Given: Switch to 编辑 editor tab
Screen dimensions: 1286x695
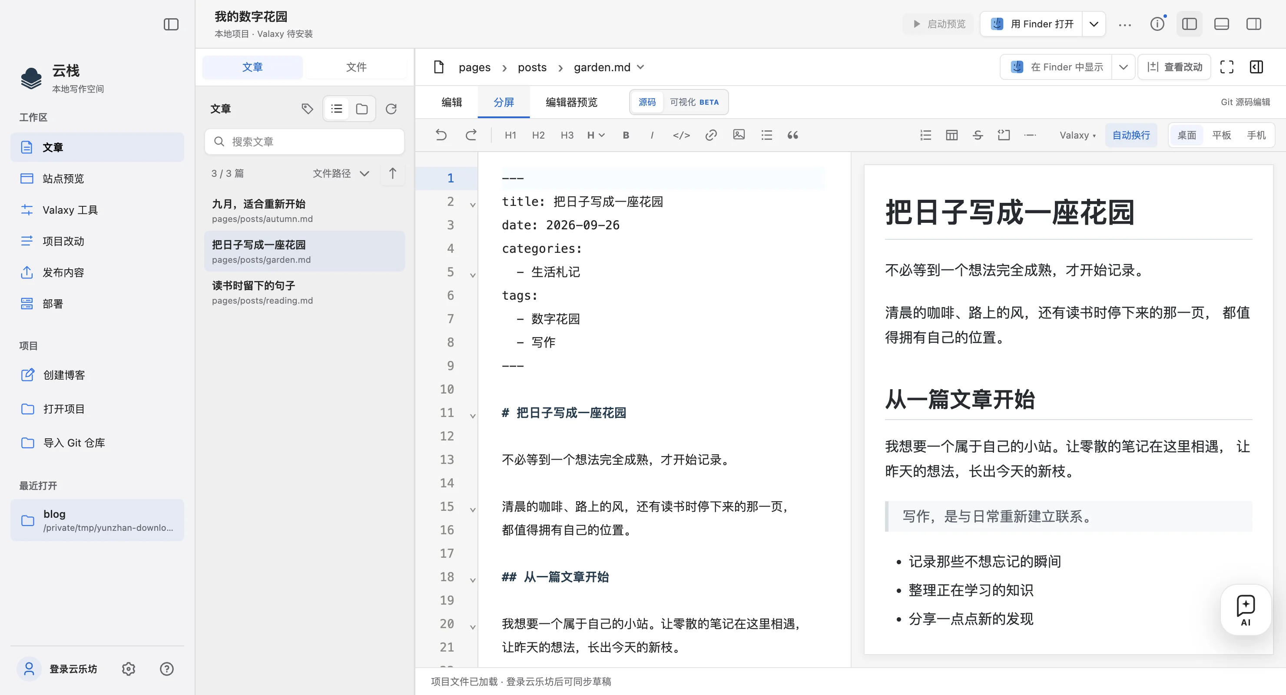Looking at the screenshot, I should [x=451, y=102].
